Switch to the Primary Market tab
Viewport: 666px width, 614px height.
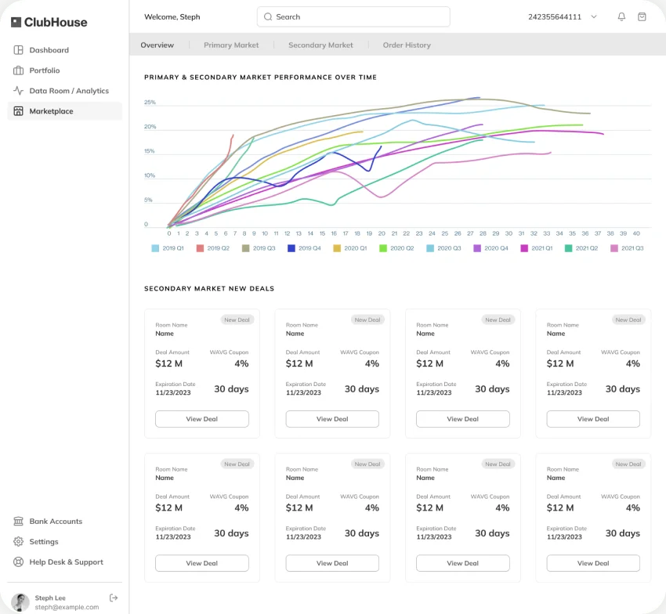231,45
